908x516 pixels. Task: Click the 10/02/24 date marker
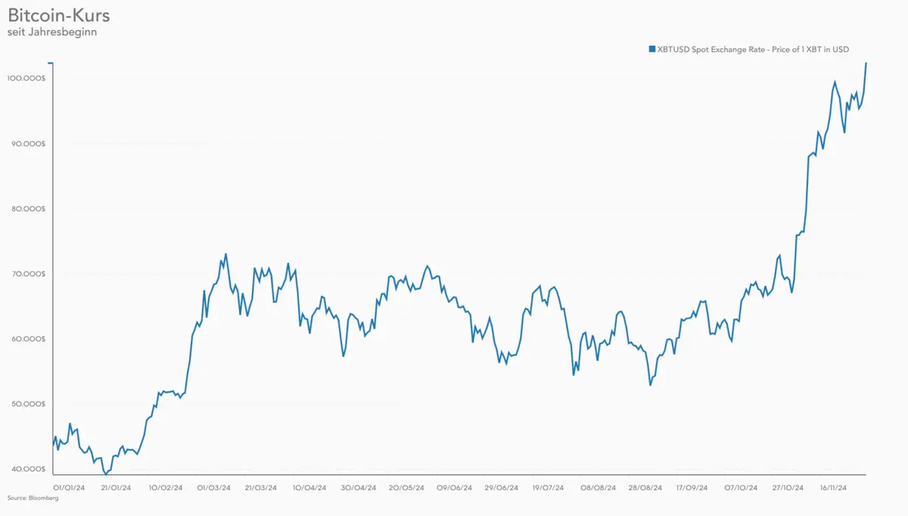pos(166,488)
